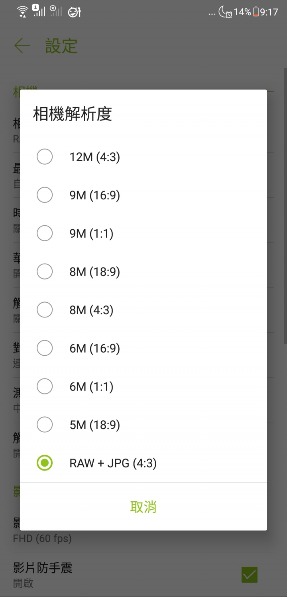Choose 9M (16:9) camera resolution
The width and height of the screenshot is (287, 597).
click(143, 195)
